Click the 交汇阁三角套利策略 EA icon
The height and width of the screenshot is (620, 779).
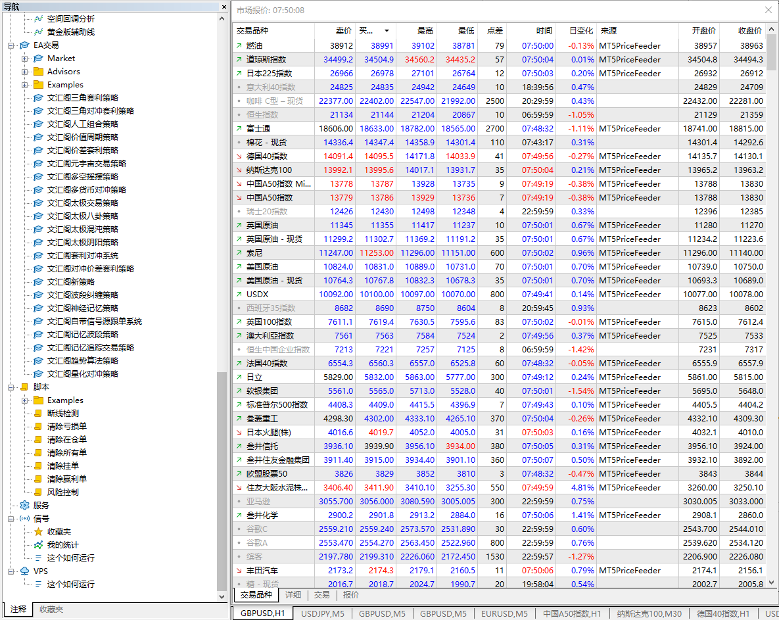(x=39, y=97)
